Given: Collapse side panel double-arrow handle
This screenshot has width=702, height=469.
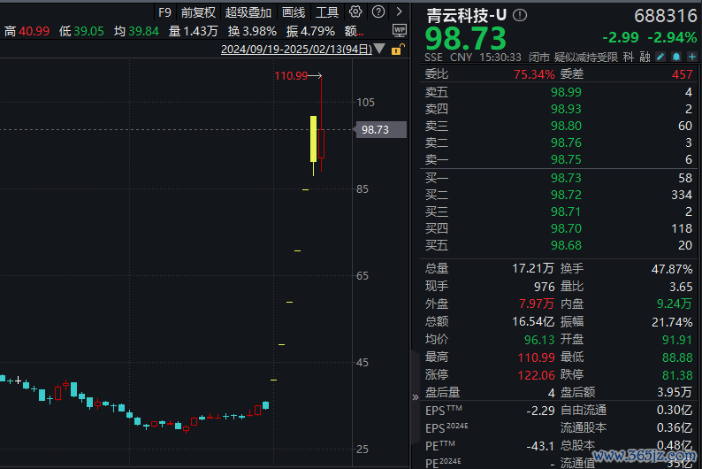Looking at the screenshot, I should click(415, 397).
